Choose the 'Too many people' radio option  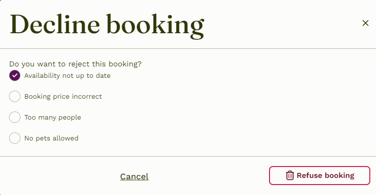[x=15, y=117]
